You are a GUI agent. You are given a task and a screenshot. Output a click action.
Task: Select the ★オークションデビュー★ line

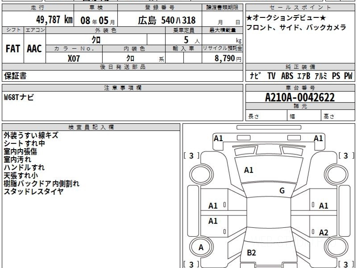click(286, 18)
